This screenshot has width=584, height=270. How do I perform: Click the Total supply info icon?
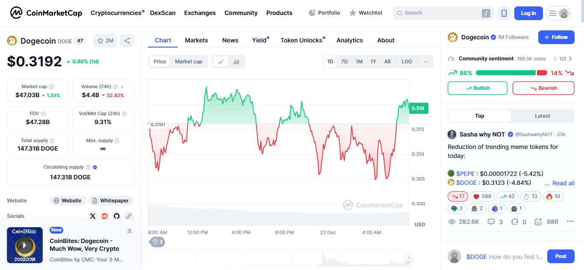click(x=52, y=140)
